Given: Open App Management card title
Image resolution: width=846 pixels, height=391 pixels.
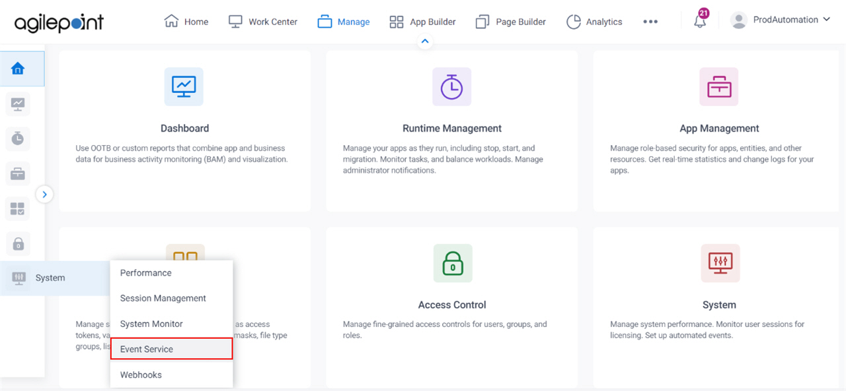Looking at the screenshot, I should coord(719,129).
